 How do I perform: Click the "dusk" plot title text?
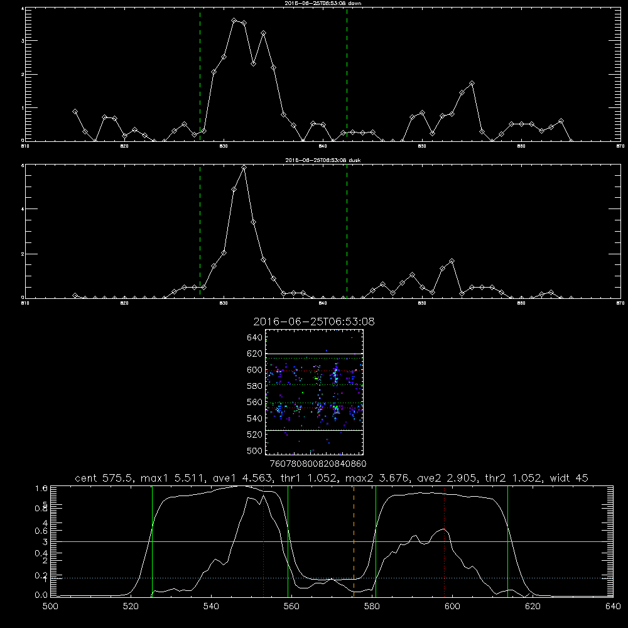[323, 160]
